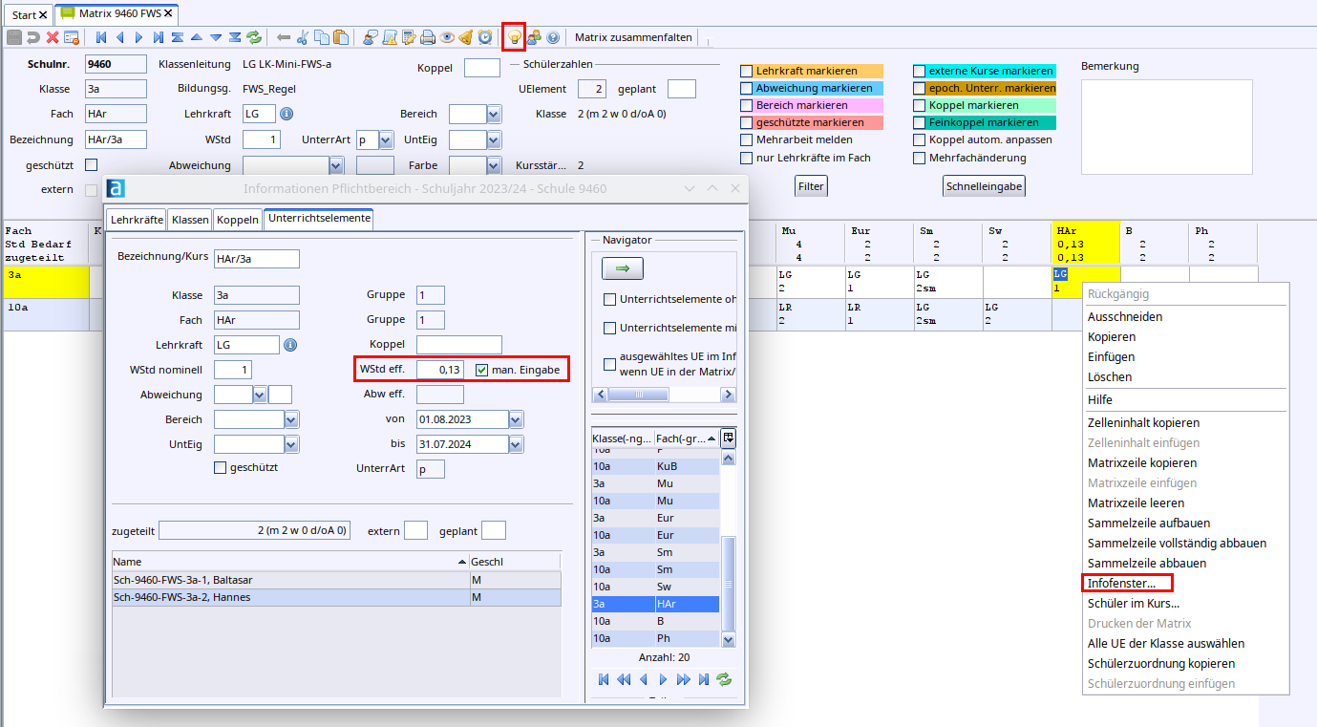Click Bemerkung text area

tap(1166, 127)
